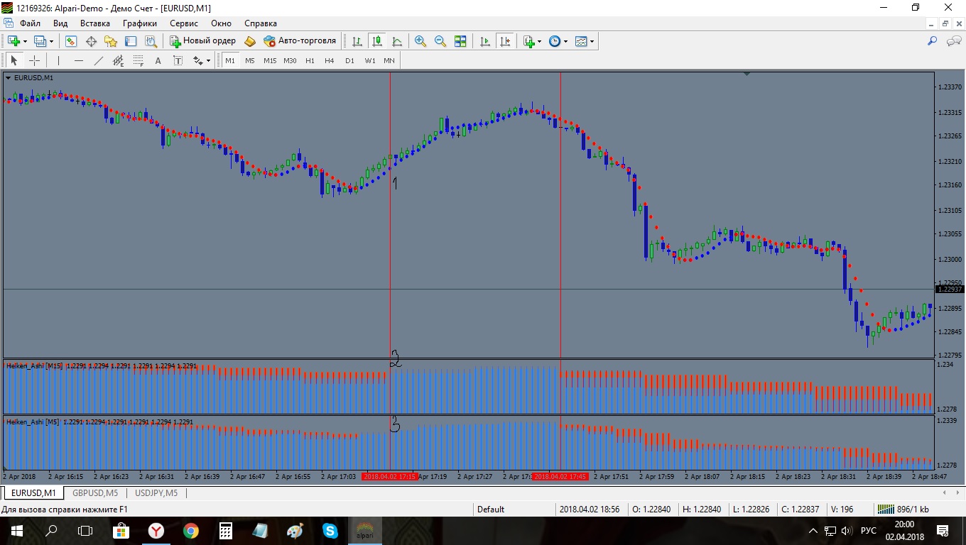Image resolution: width=966 pixels, height=545 pixels.
Task: Switch to the GBPUSD,M5 chart tab
Action: (94, 492)
